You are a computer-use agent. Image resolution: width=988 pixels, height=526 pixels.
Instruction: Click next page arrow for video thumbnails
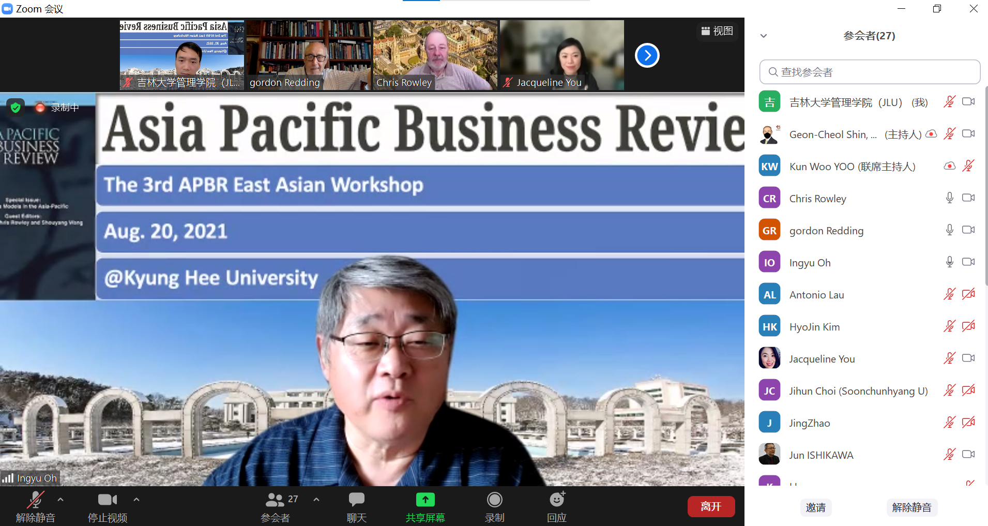(647, 55)
